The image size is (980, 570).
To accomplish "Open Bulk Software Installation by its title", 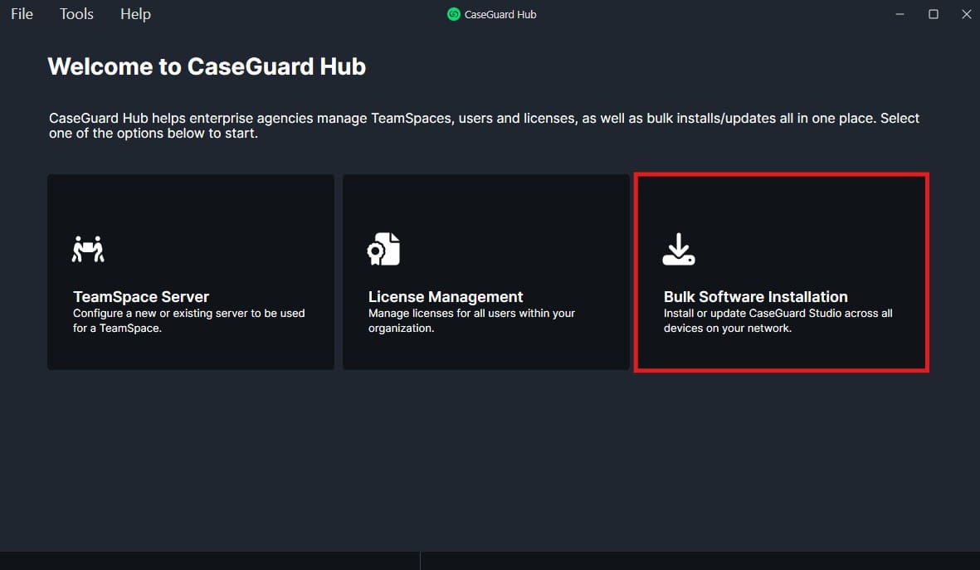I will pos(755,297).
